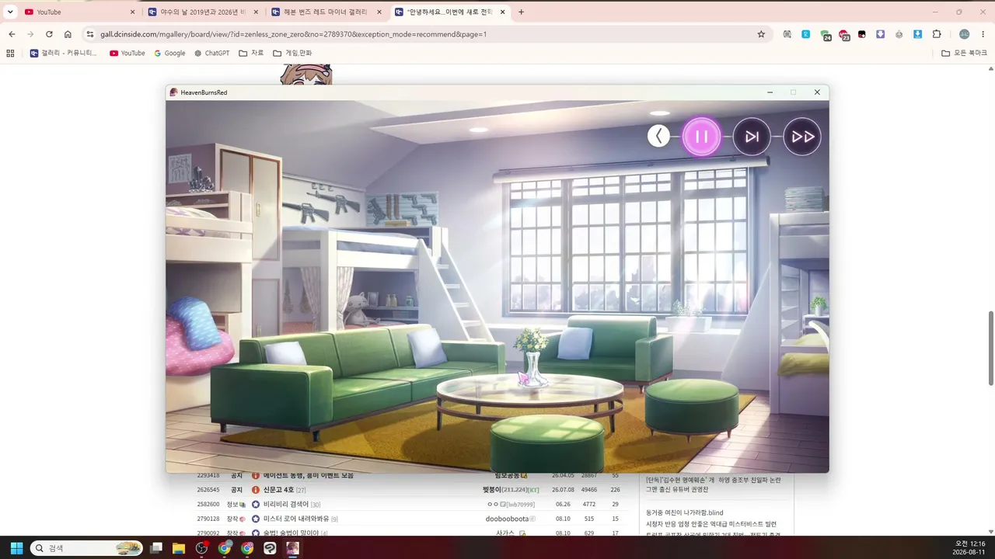The height and width of the screenshot is (559, 995).
Task: Close the YouTube tab
Action: point(132,12)
